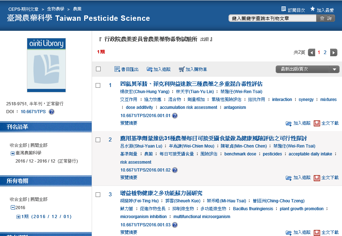Image resolution: width=342 pixels, height=236 pixels.
Task: Open publisher 行政院農業委員會農業藥物毒物試驗所
Action: pos(151,39)
